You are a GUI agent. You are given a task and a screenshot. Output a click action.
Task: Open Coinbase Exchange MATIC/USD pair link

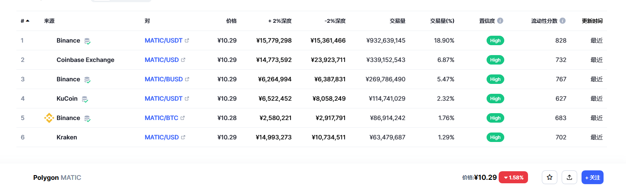click(x=161, y=60)
